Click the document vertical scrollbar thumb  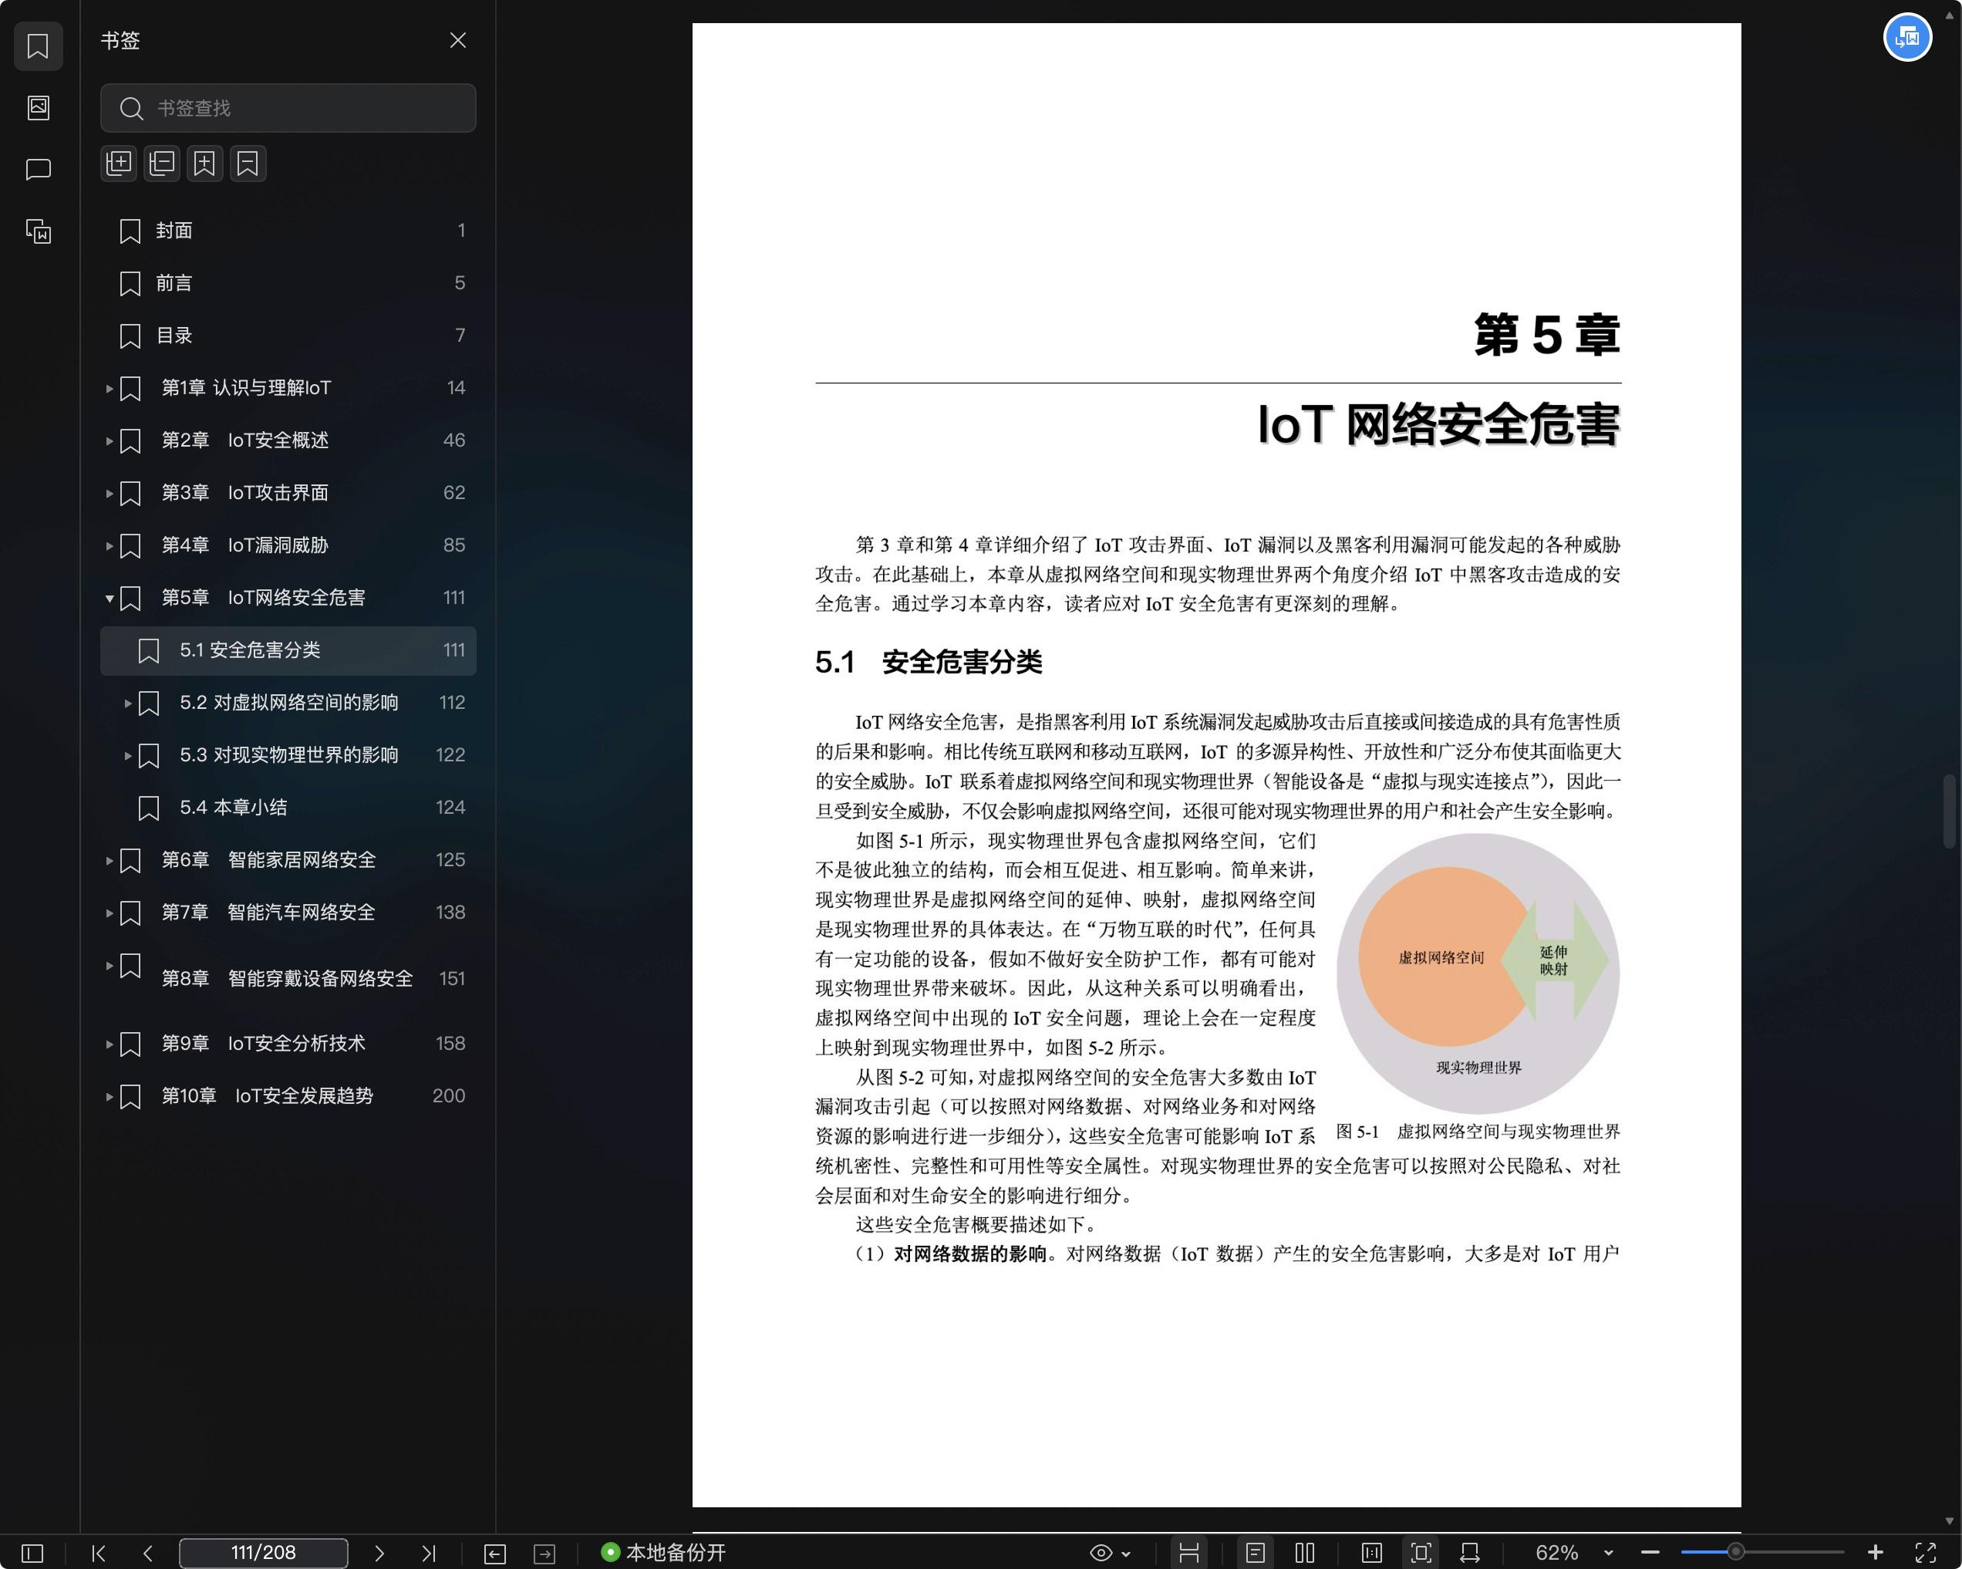[1948, 811]
